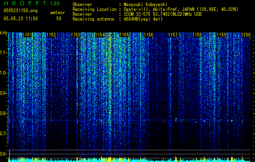This screenshot has width=255, height=162.
Task: Click the bright meteor echo after 1157
Action: click(176, 120)
